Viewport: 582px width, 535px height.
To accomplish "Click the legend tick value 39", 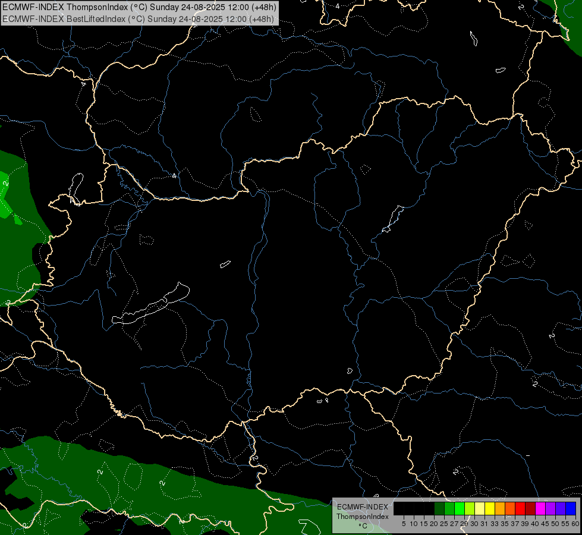I will [x=525, y=524].
